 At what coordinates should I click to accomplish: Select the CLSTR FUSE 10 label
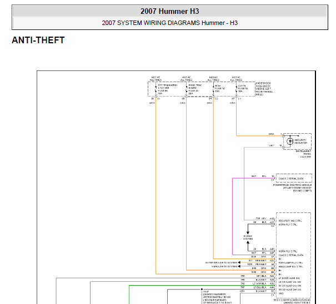pos(243,88)
